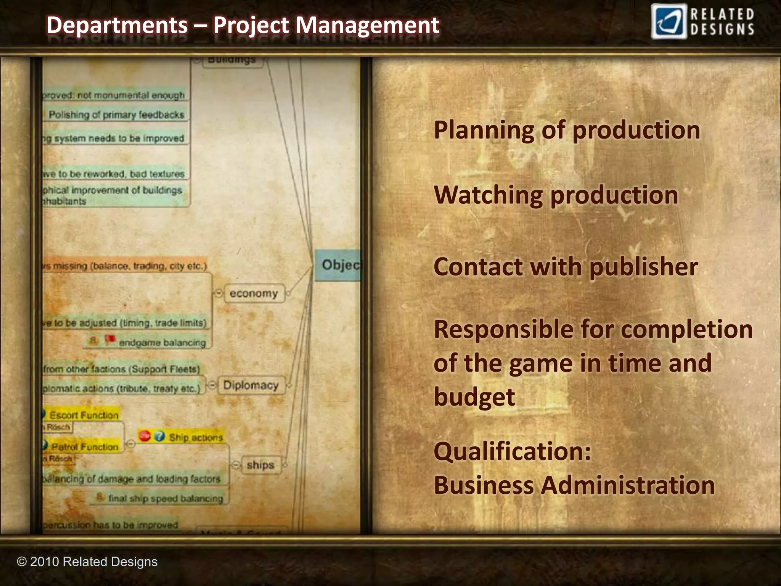Select 'balancing of damage and loading factors' topic

point(131,479)
